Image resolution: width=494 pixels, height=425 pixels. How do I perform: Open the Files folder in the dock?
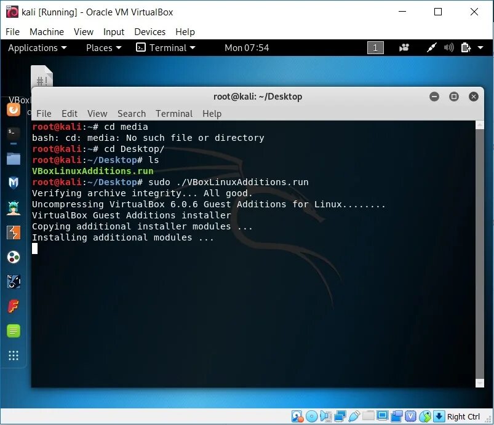click(14, 159)
